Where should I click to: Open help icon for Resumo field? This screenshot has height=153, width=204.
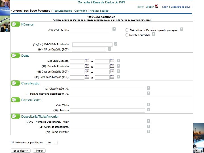click(x=148, y=110)
